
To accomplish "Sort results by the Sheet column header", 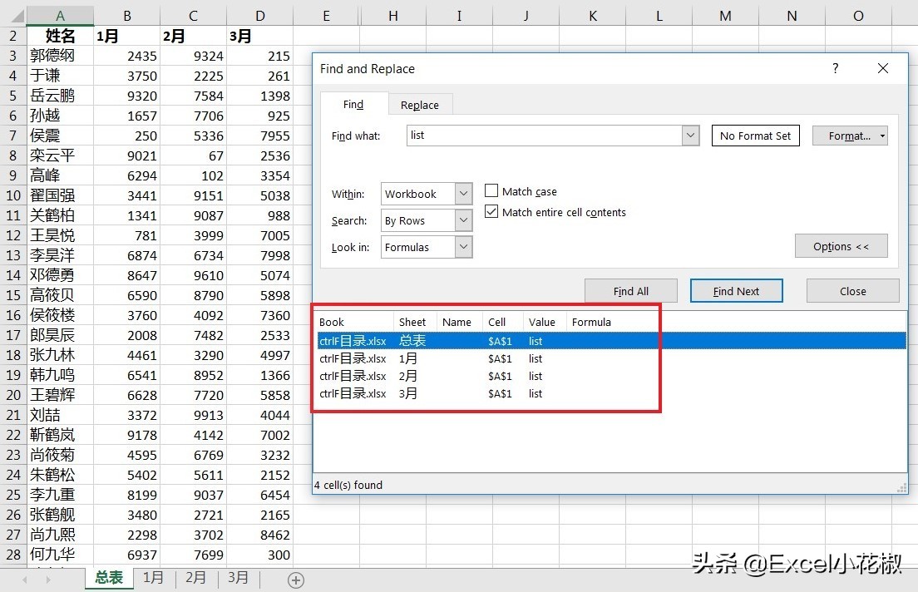I will coord(415,322).
